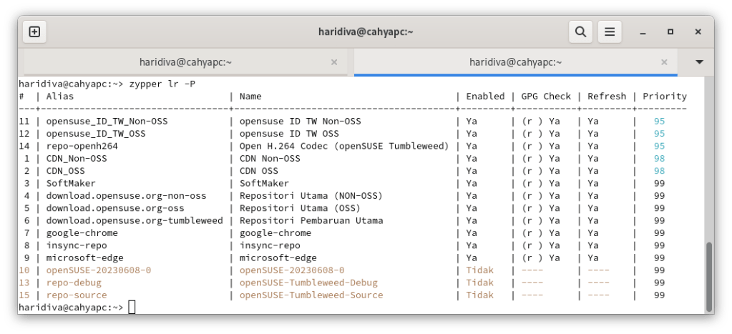The width and height of the screenshot is (732, 334).
Task: Open the hamburger menu in the header bar
Action: click(609, 31)
